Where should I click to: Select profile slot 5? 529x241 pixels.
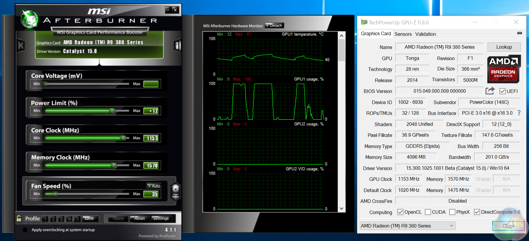pyautogui.click(x=77, y=219)
